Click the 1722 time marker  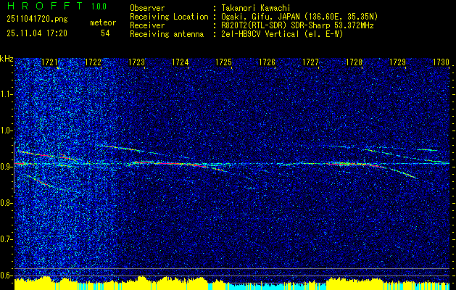93,62
